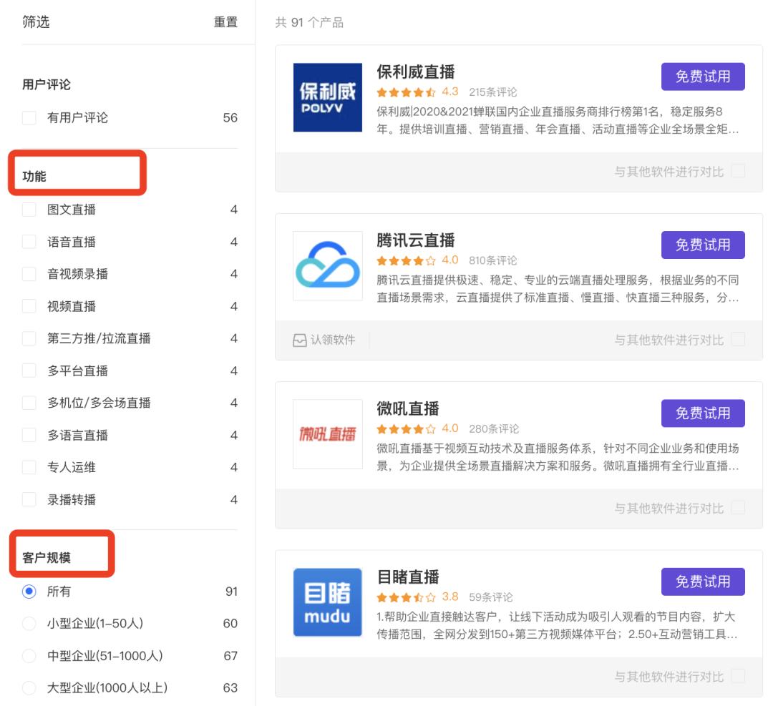The width and height of the screenshot is (773, 706).
Task: Tick compare checkbox for 微吼直播
Action: coord(738,508)
